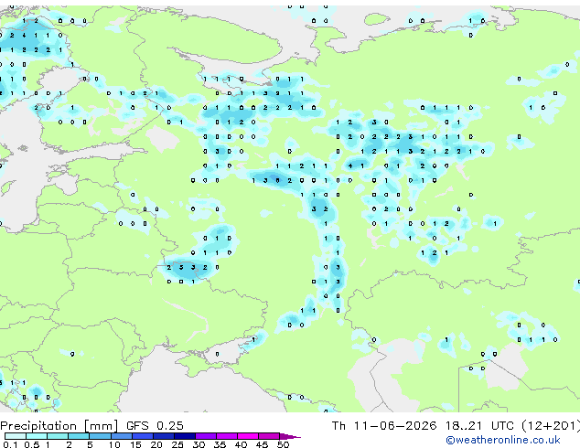
Task: Click the '45' legend scale label
Action: [262, 444]
